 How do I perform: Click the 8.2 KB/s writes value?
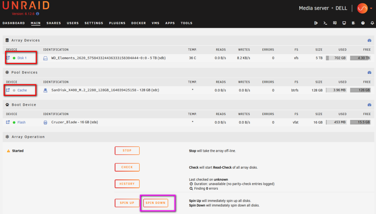(243, 58)
